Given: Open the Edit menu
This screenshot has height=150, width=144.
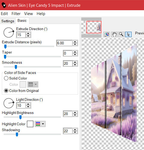Looking at the screenshot, I should (x=4, y=14).
